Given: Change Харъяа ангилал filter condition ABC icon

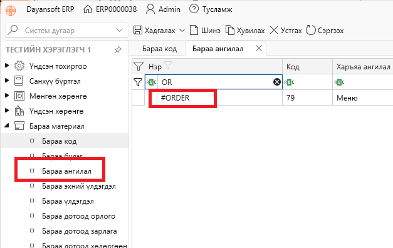Looking at the screenshot, I should coord(339,82).
